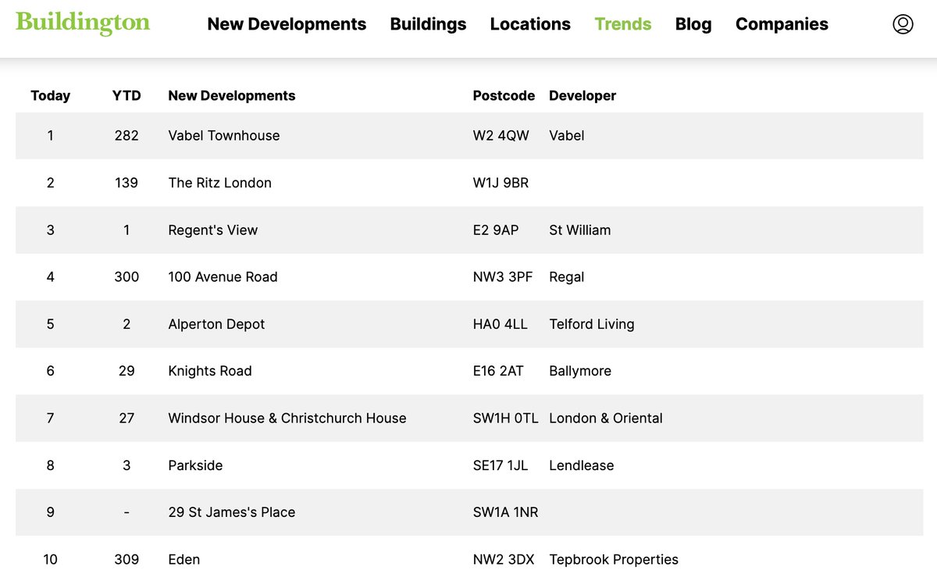Open Regent's View development

[213, 230]
